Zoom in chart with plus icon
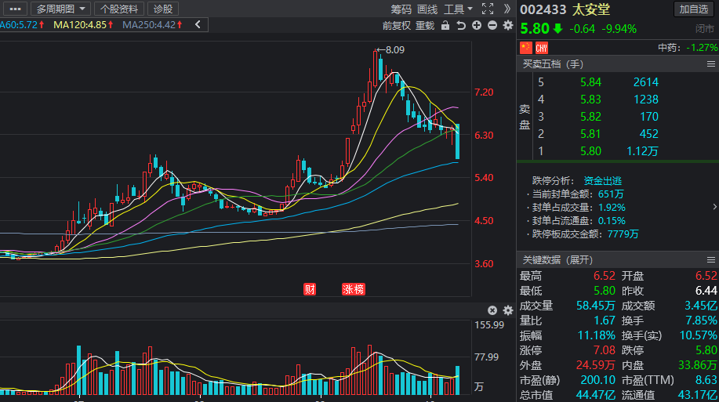The height and width of the screenshot is (402, 719). pyautogui.click(x=477, y=25)
